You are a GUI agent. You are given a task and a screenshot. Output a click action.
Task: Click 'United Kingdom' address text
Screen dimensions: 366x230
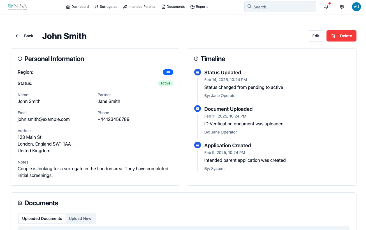[x=34, y=151]
